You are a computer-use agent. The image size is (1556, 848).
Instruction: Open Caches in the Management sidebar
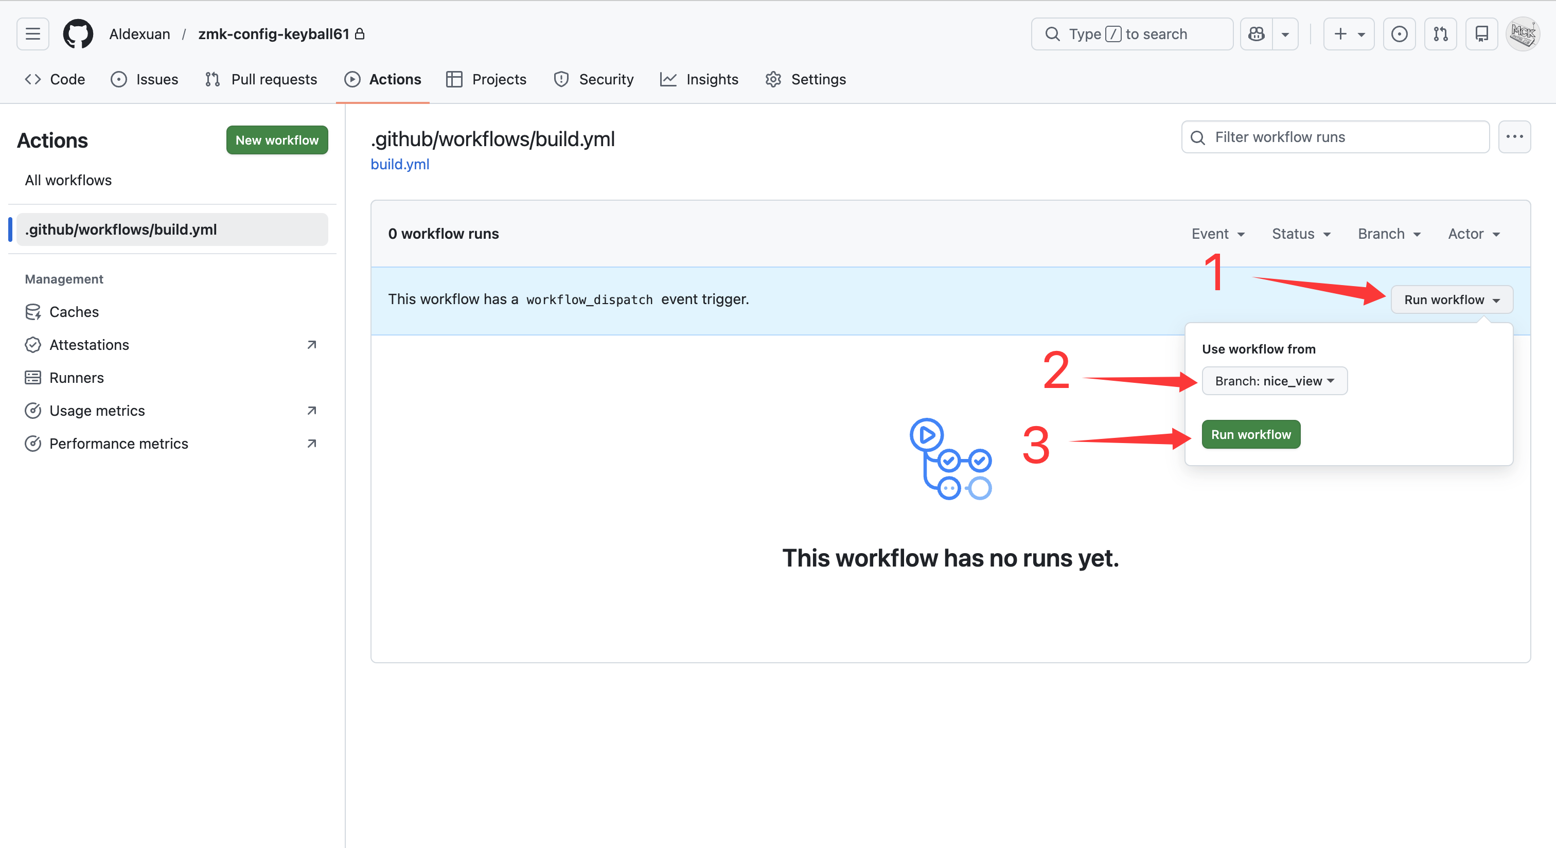(74, 312)
